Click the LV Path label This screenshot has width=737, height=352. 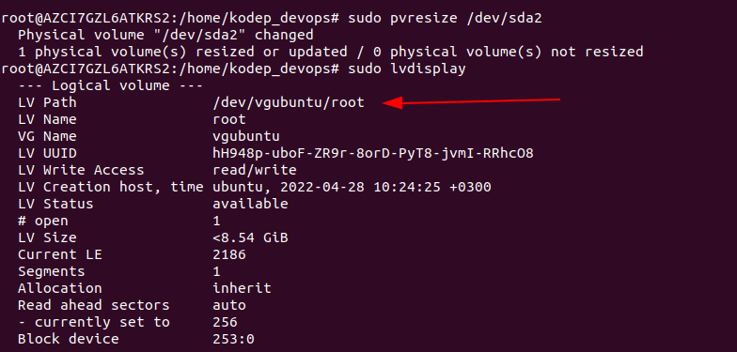[47, 102]
